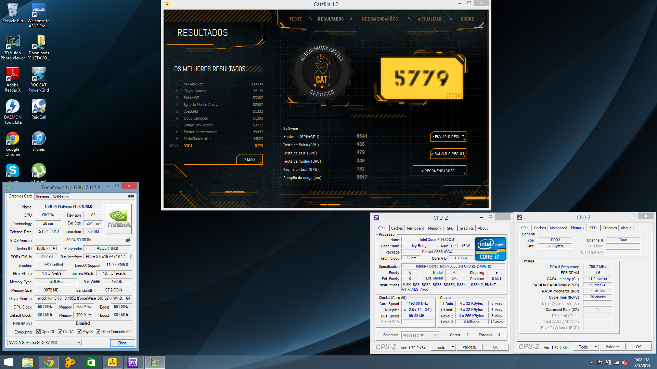Open uTorrent desktop icon

click(39, 173)
